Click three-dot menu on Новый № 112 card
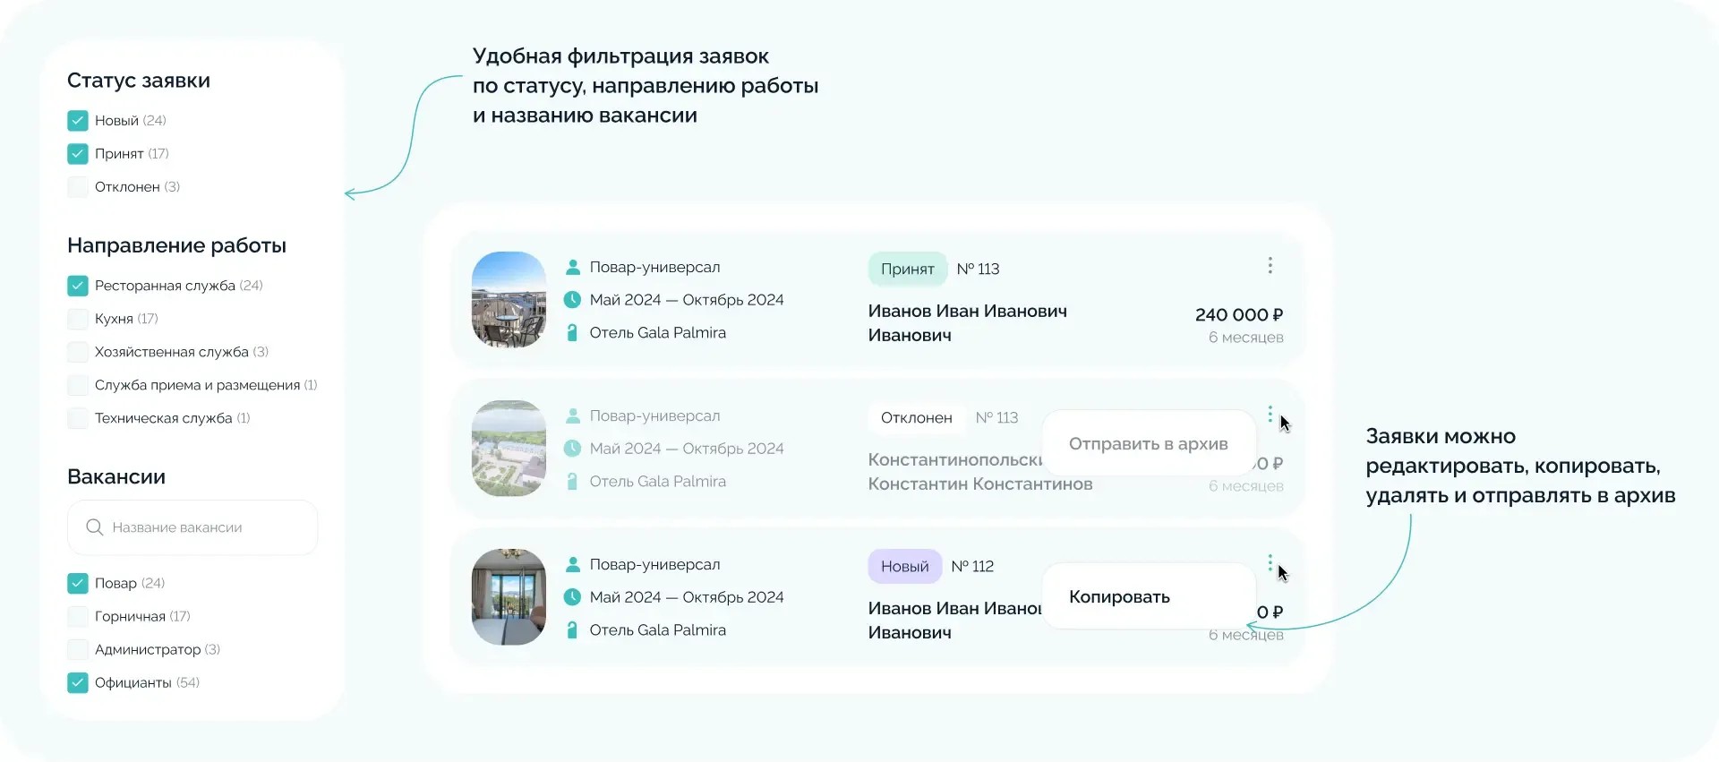 tap(1270, 562)
